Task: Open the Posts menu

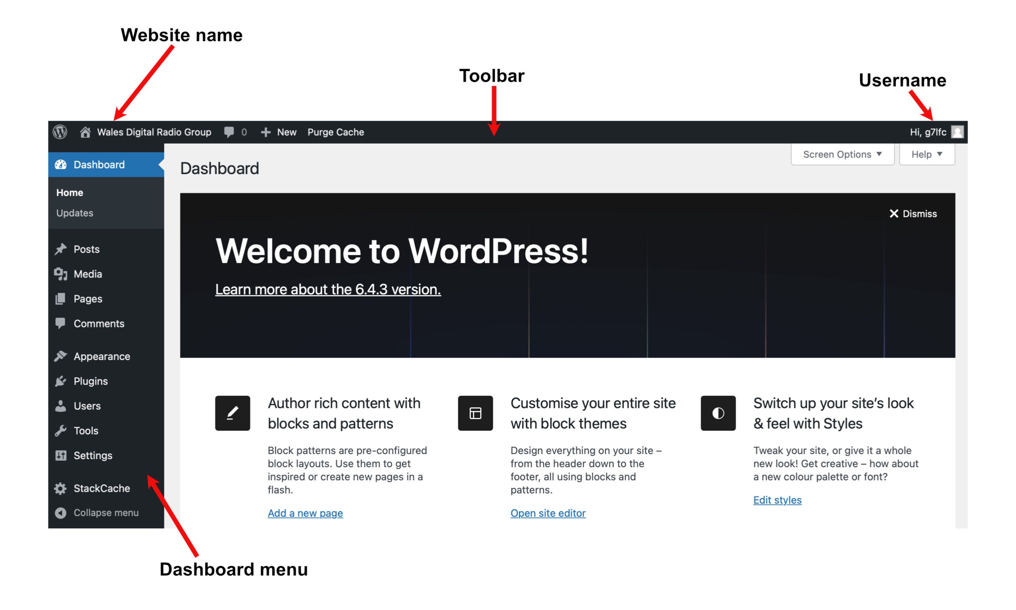Action: click(x=106, y=249)
